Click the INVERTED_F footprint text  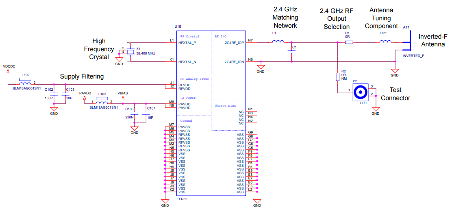[x=413, y=55]
